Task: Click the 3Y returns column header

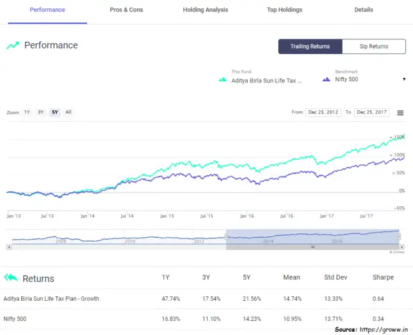Action: (206, 278)
